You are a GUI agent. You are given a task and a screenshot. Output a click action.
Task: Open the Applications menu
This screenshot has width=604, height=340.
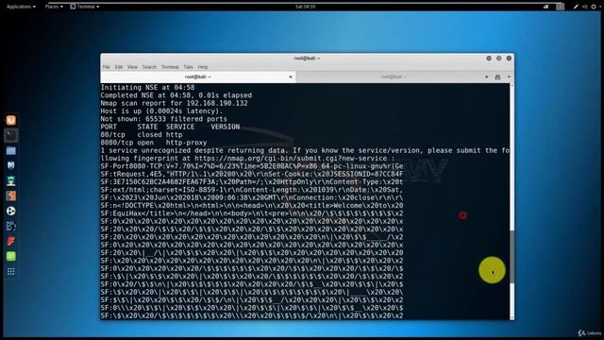tap(21, 7)
